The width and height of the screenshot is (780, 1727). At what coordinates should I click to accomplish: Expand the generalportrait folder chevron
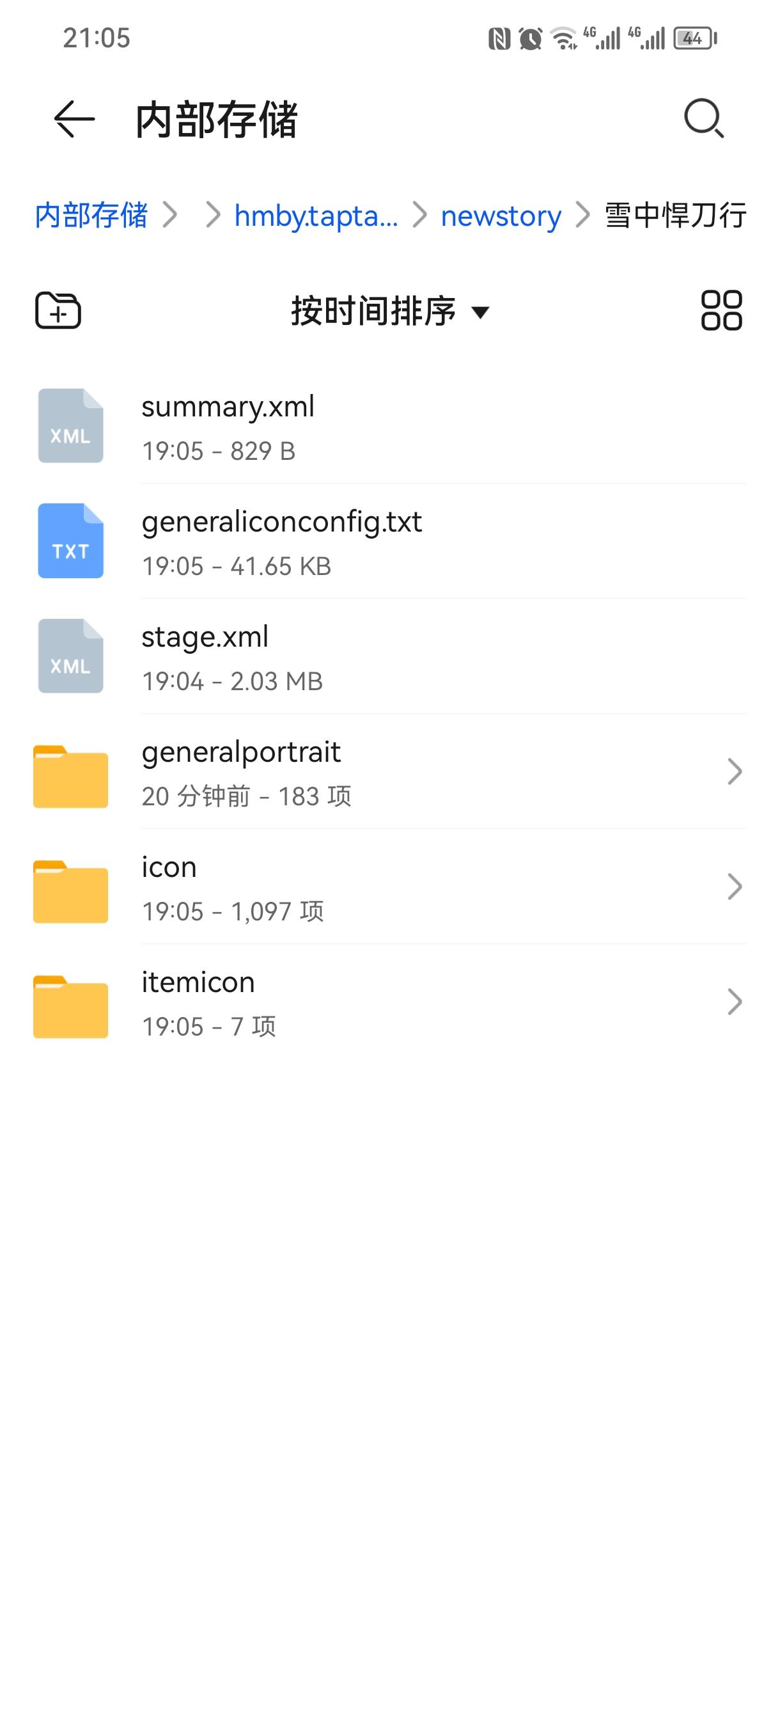tap(735, 771)
